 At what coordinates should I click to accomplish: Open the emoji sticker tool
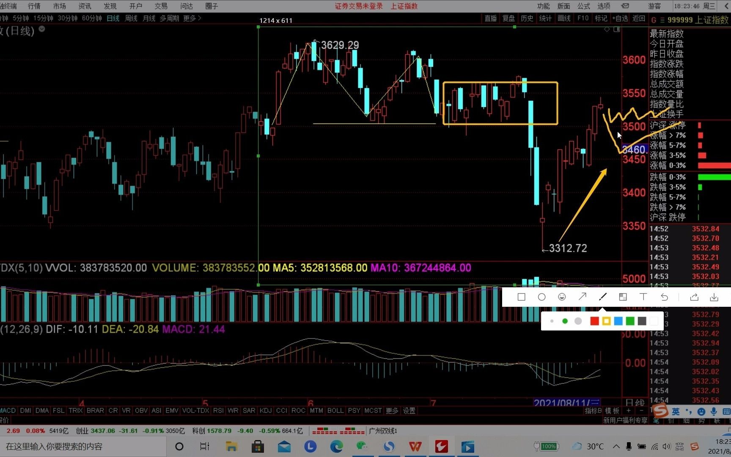tap(562, 297)
